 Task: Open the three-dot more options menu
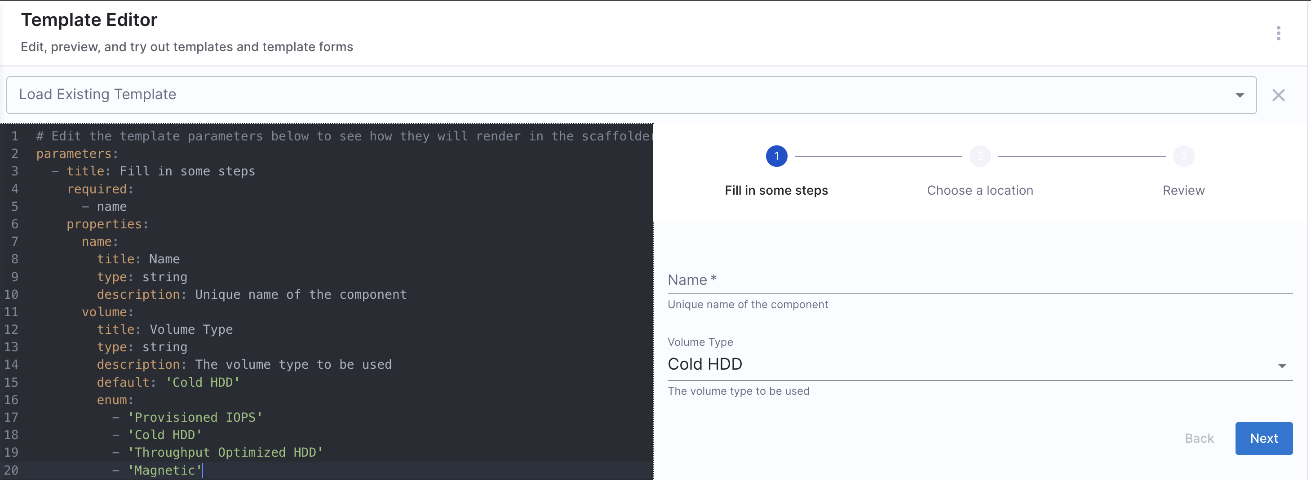coord(1278,34)
